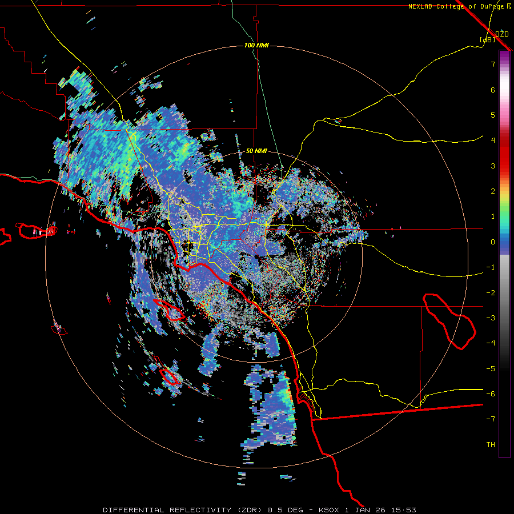This screenshot has width=514, height=514.
Task: Select the 2 dB scale value
Action: pyautogui.click(x=493, y=191)
